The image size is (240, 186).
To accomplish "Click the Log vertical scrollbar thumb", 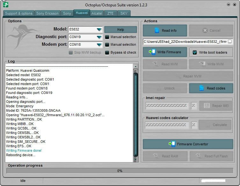I will pyautogui.click(x=135, y=114).
